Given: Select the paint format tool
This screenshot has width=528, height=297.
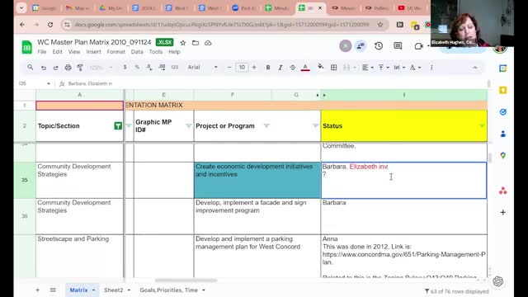Looking at the screenshot, I should [x=80, y=68].
